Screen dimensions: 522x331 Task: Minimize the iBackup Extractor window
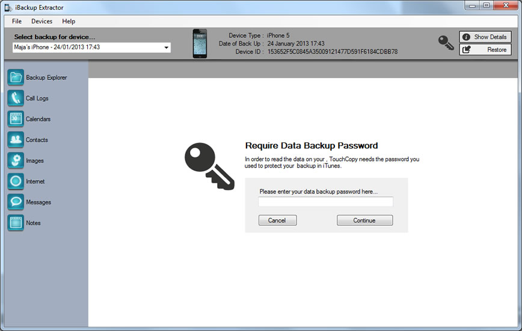[x=472, y=5]
